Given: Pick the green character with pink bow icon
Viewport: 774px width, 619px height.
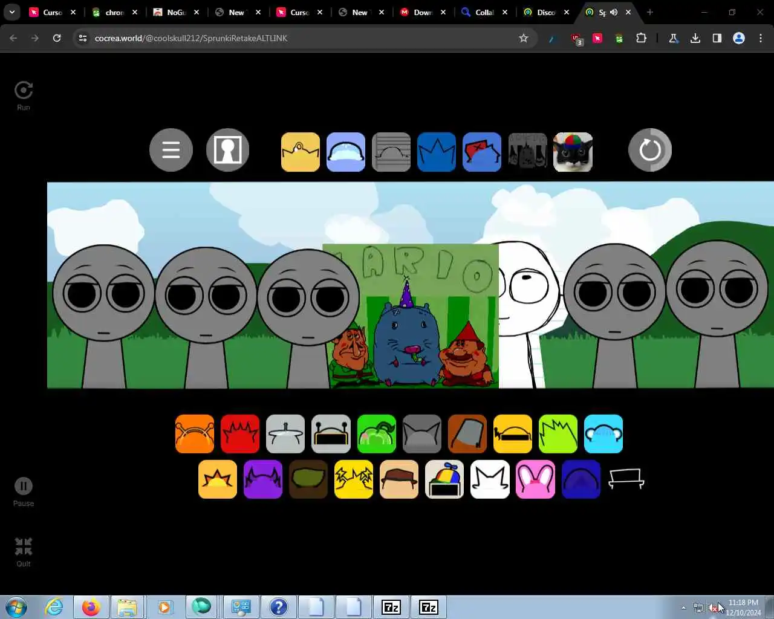Looking at the screenshot, I should pyautogui.click(x=377, y=434).
